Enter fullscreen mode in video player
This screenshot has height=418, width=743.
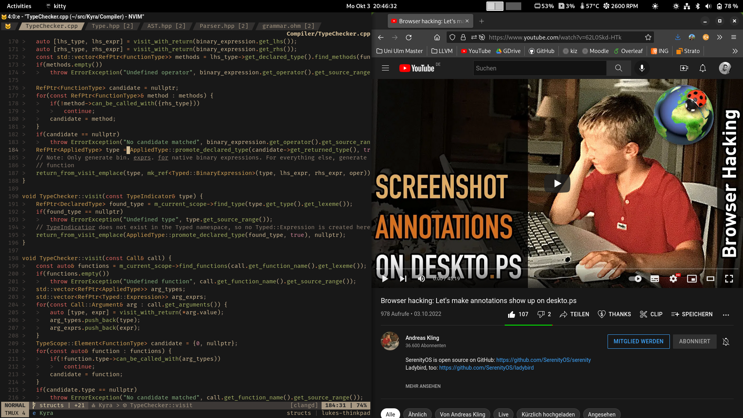(x=729, y=279)
